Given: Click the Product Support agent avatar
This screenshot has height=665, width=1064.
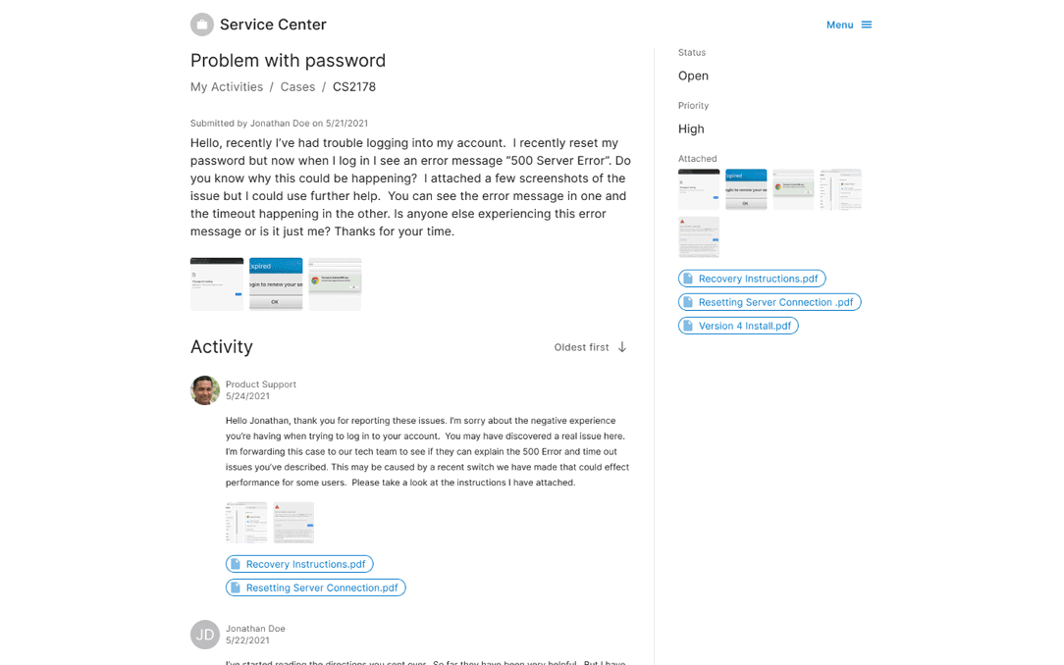Looking at the screenshot, I should tap(205, 390).
